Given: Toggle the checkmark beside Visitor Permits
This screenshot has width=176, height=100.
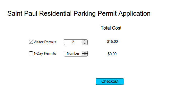Looking at the screenshot, I should pos(31,42).
